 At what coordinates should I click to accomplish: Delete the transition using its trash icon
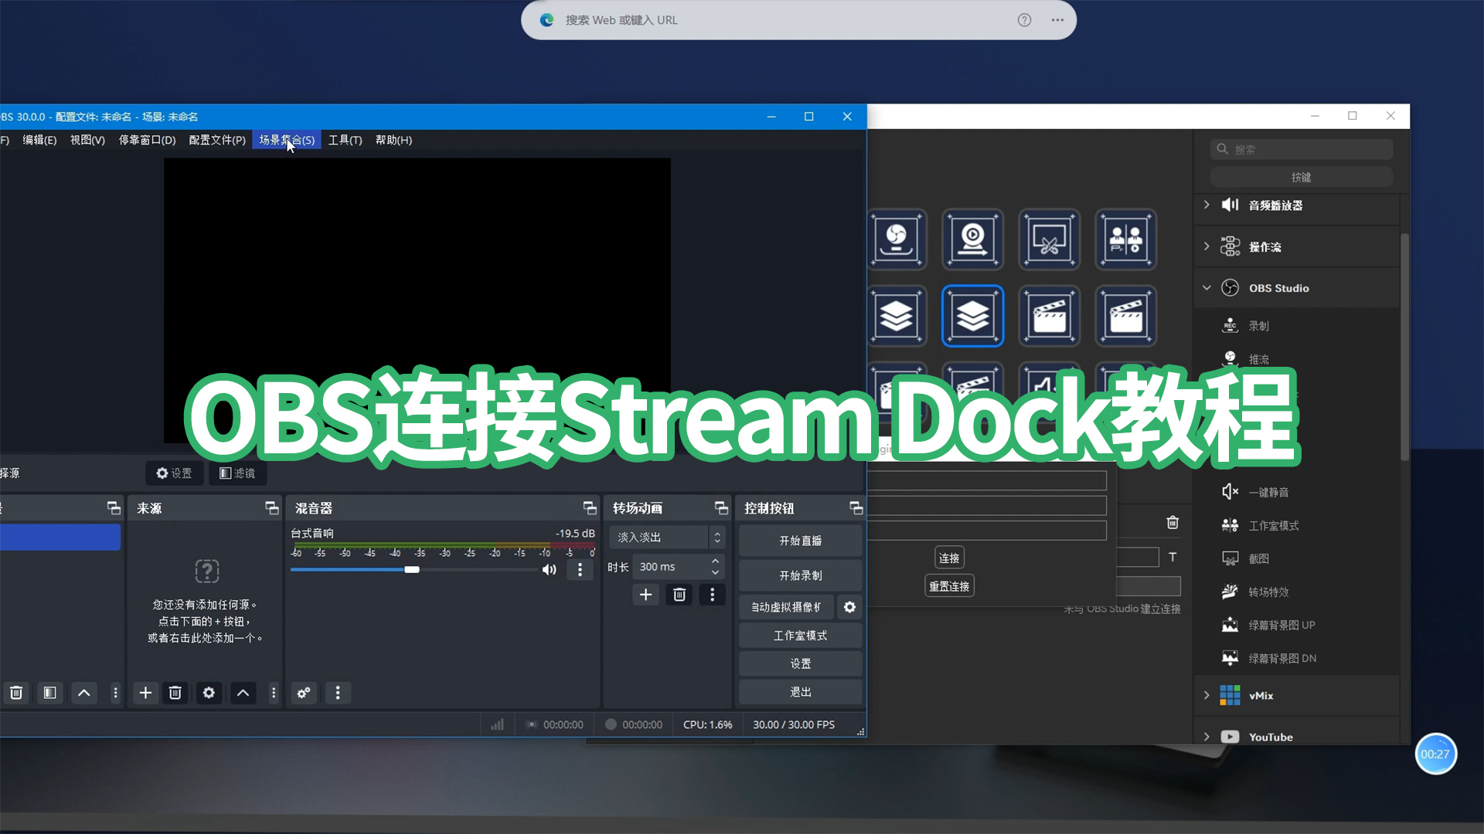679,595
